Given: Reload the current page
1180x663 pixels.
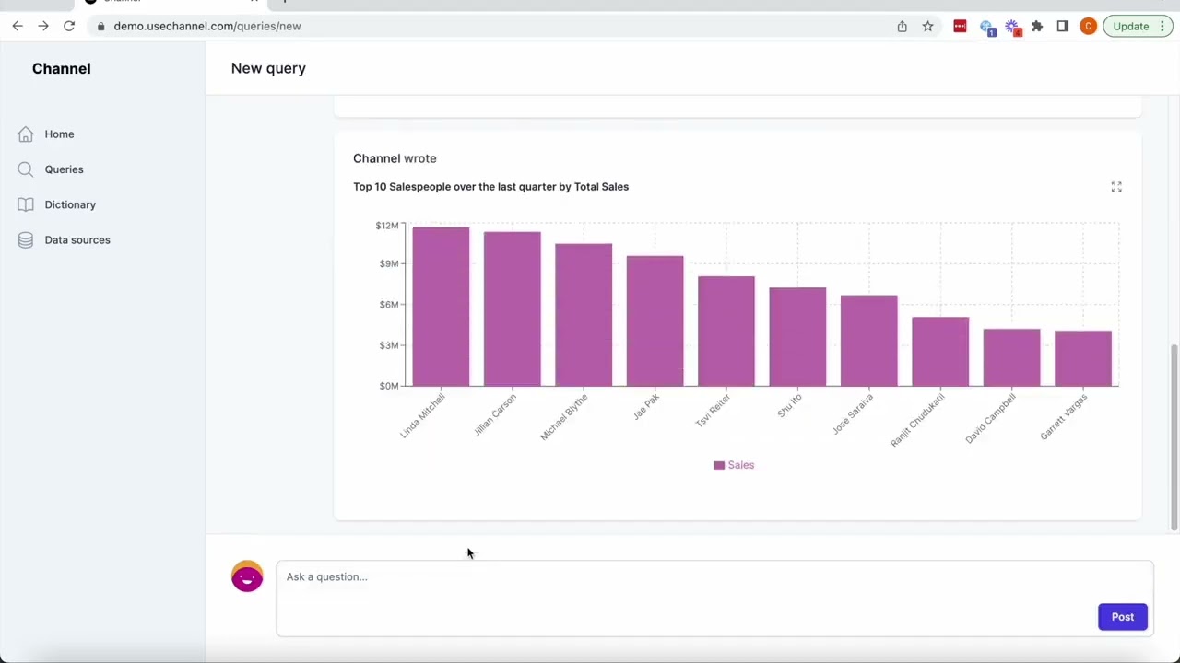Looking at the screenshot, I should (x=69, y=26).
